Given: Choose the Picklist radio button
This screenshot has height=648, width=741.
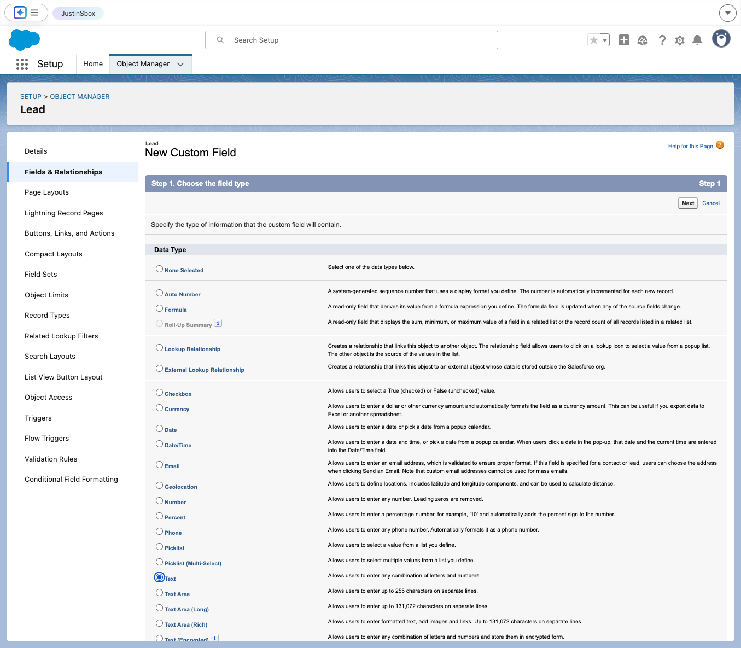Looking at the screenshot, I should pyautogui.click(x=159, y=547).
